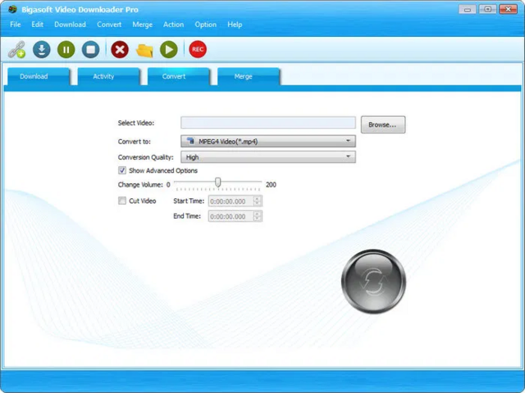Play video with the green play icon
The width and height of the screenshot is (525, 393).
[169, 49]
